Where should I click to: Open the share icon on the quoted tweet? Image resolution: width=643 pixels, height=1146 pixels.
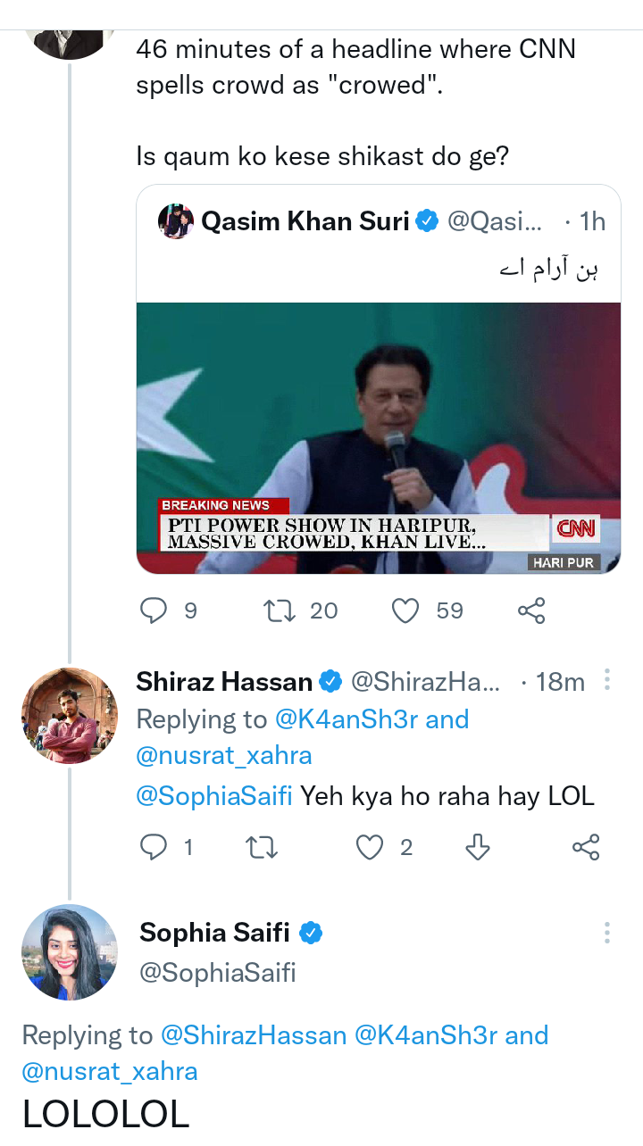coord(531,610)
